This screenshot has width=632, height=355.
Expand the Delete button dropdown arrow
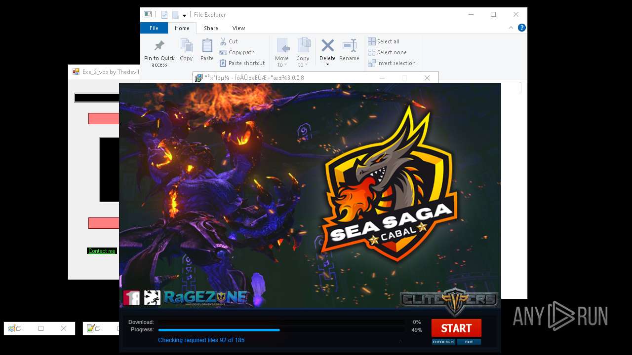click(x=327, y=65)
